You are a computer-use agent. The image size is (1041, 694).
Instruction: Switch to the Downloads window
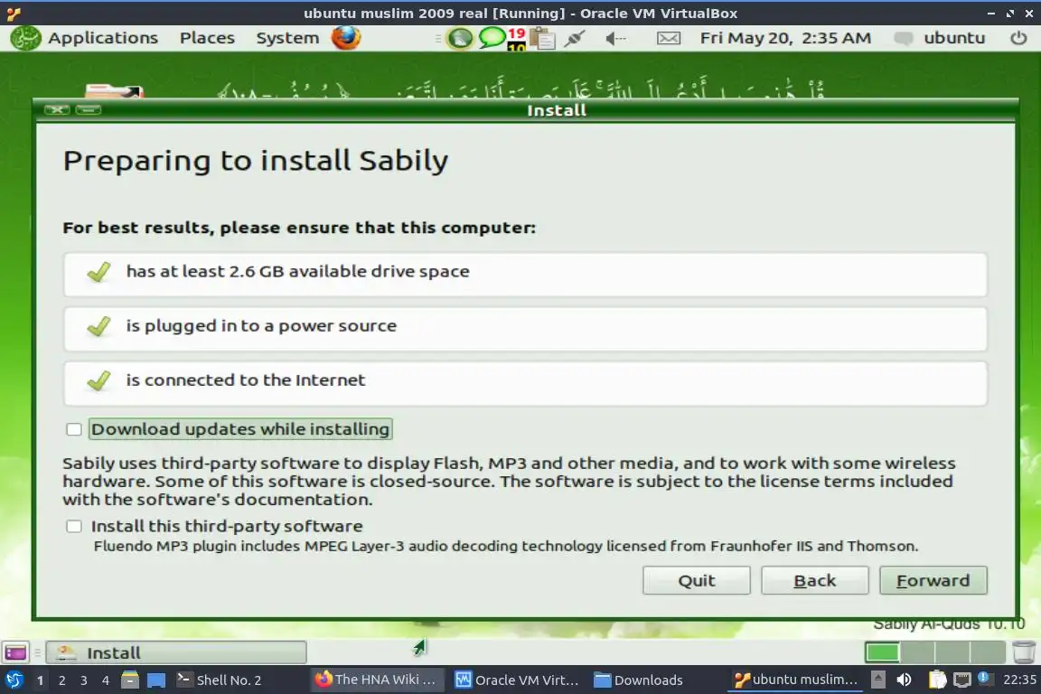(639, 680)
